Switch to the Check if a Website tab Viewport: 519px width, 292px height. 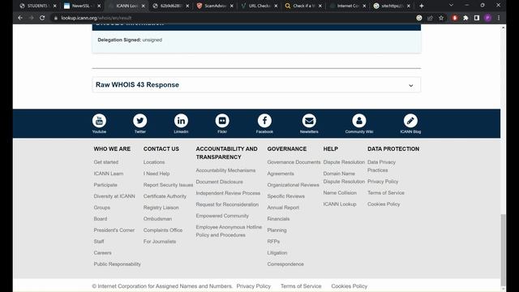[x=303, y=6]
